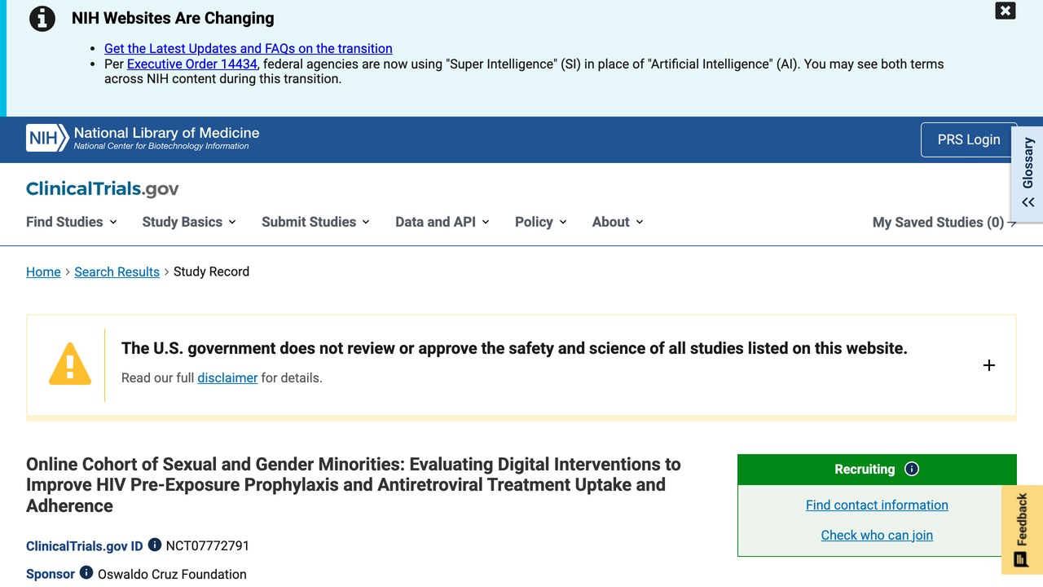
Task: Open the Study Basics dropdown menu
Action: coord(189,222)
